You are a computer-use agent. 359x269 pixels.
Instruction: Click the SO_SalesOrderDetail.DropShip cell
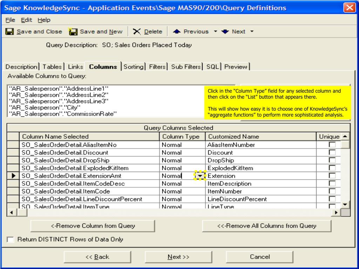[89, 160]
